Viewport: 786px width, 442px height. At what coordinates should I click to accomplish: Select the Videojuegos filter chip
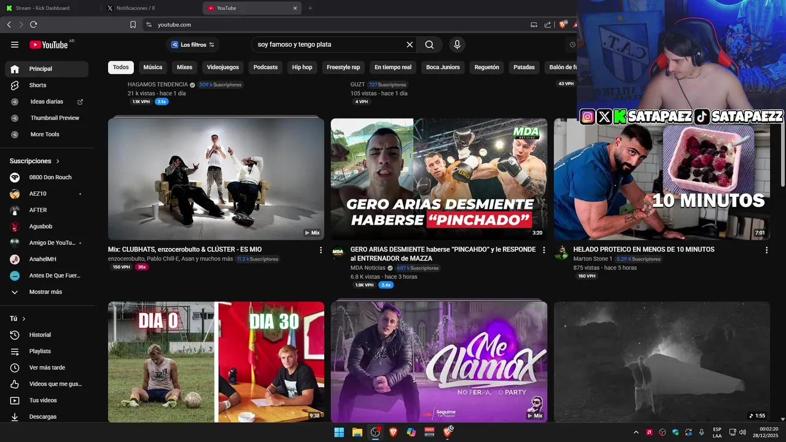pos(223,67)
